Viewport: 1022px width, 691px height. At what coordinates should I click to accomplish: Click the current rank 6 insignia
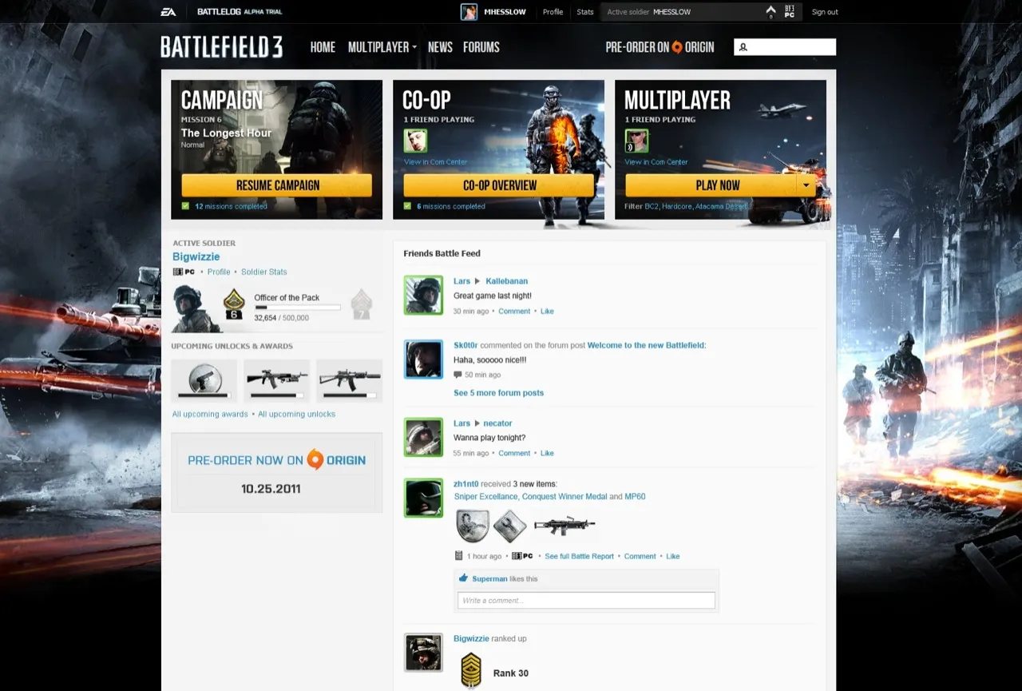coord(233,304)
